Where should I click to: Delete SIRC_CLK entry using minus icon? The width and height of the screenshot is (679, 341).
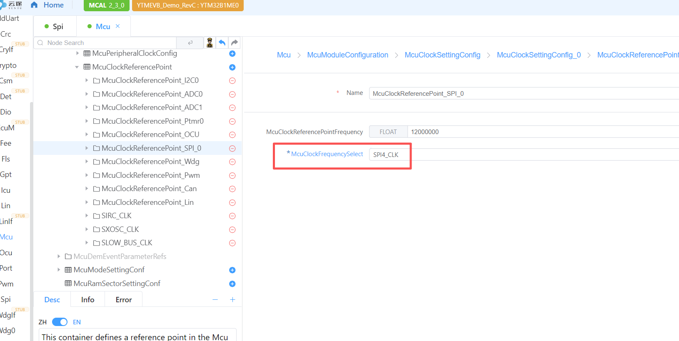click(x=232, y=216)
